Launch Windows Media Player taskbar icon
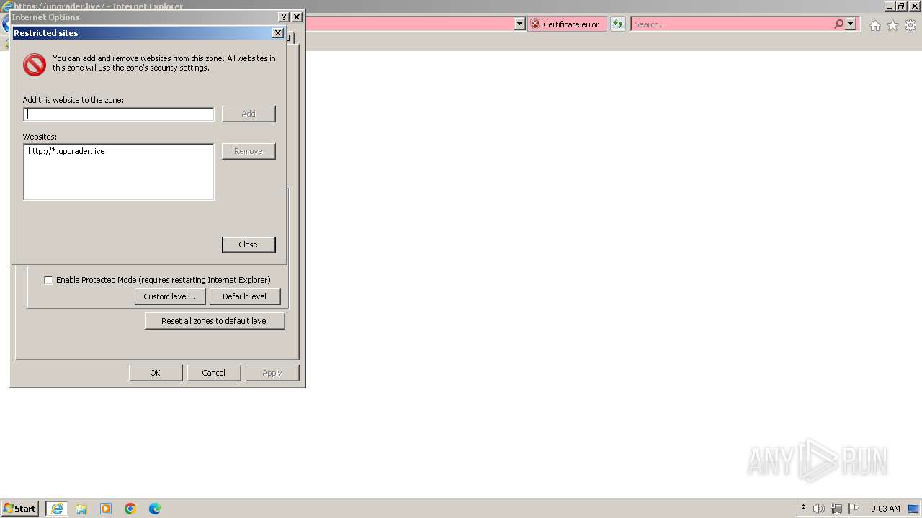The image size is (922, 518). 106,509
